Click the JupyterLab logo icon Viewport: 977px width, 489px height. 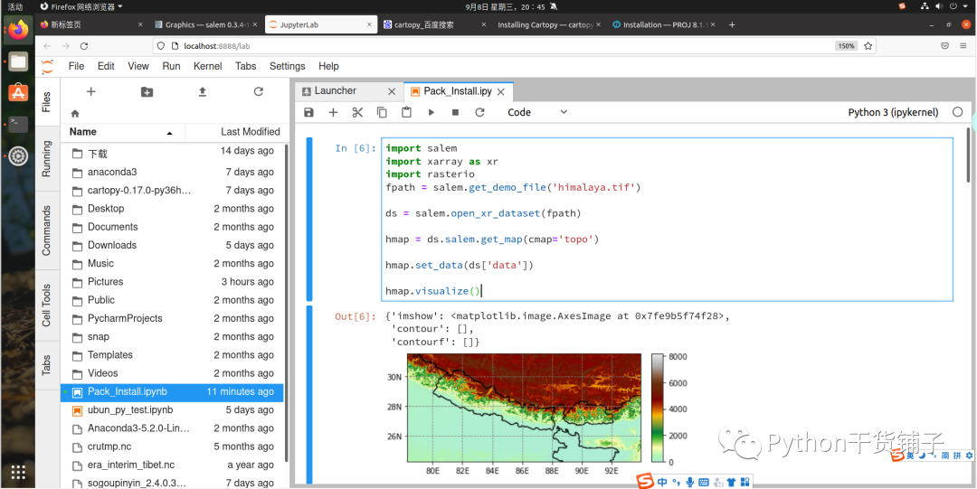[47, 66]
